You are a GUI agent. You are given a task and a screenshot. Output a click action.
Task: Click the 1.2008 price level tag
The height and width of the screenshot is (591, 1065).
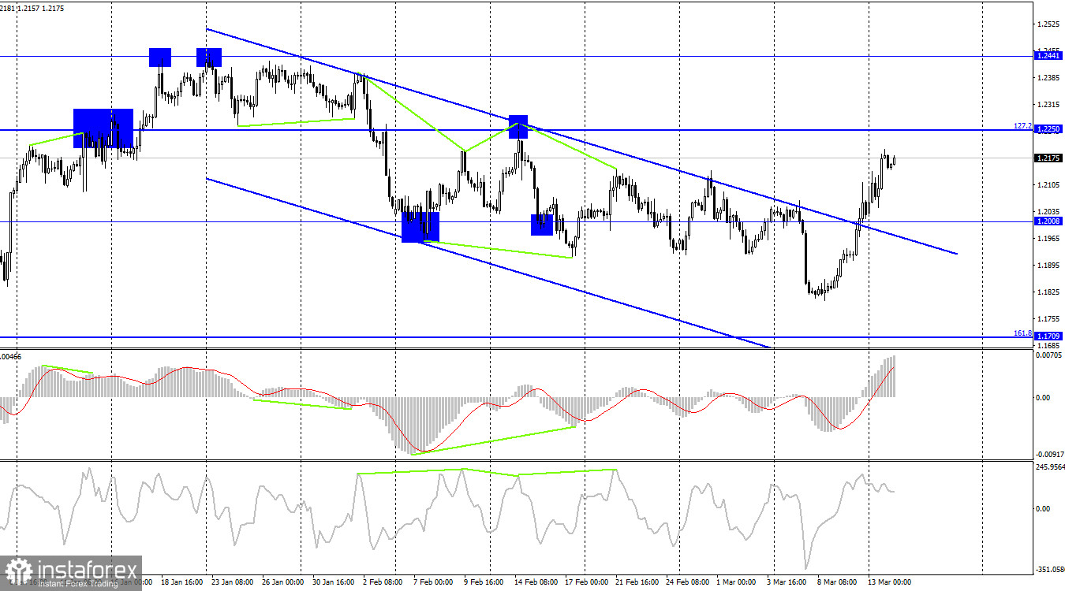point(1048,221)
